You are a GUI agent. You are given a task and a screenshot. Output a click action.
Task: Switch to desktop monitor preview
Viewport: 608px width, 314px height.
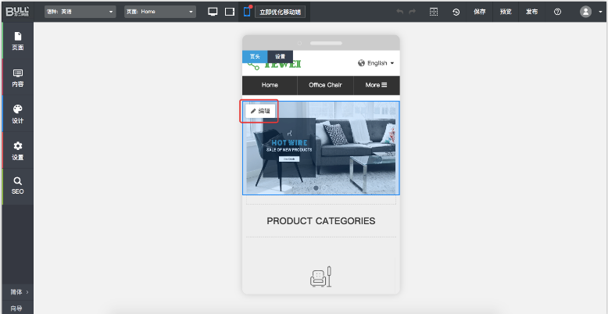(x=213, y=12)
